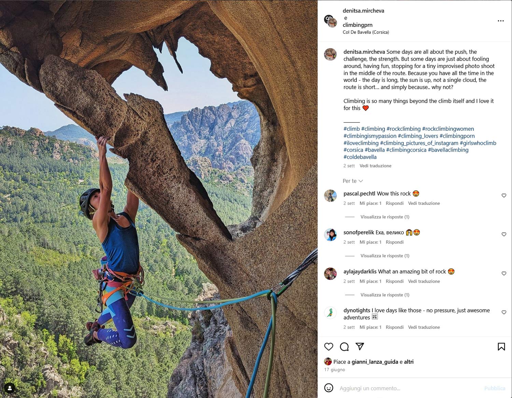Open the Col De Bavella location link
This screenshot has height=398, width=512.
point(366,32)
